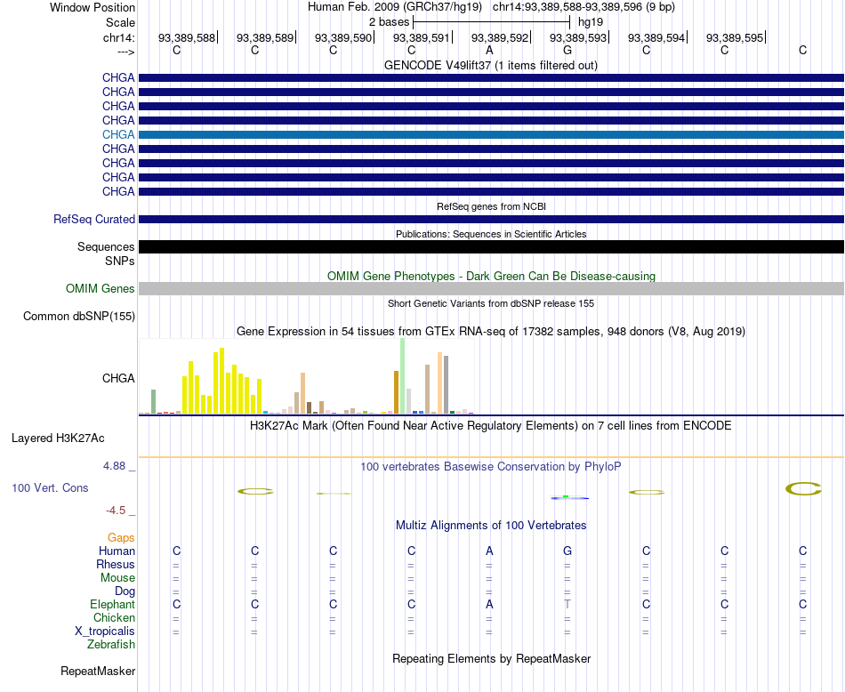Click the CHGA label beside GTEx chart

click(x=118, y=378)
